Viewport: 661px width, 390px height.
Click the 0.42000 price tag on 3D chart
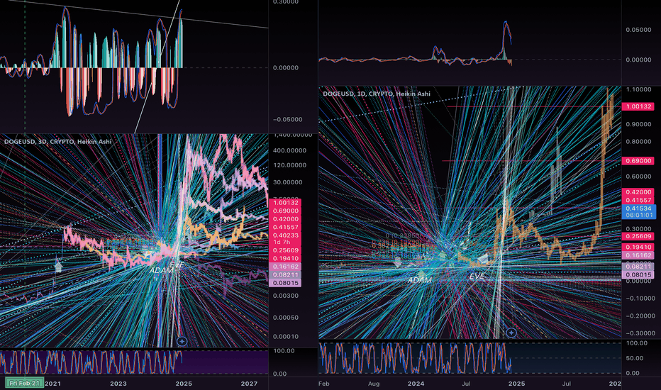coord(285,219)
